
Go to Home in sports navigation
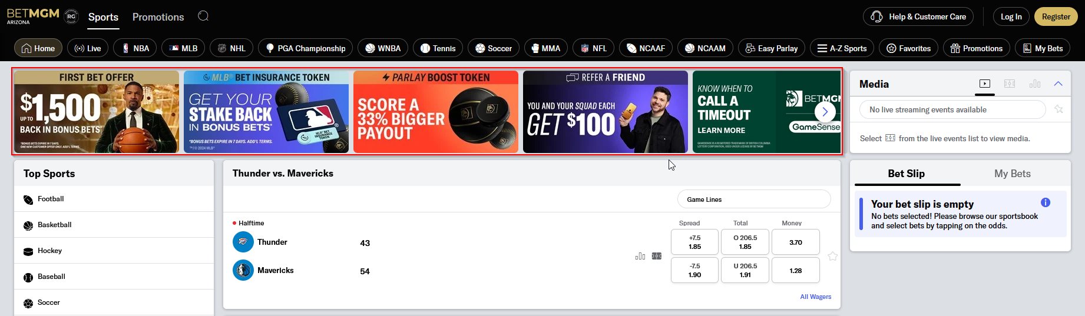pos(38,48)
